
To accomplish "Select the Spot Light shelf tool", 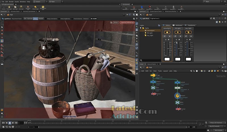I will [16, 7].
